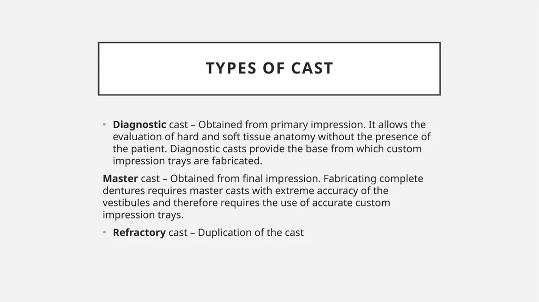Click the final "impression trays." line under Master
The height and width of the screenshot is (302, 539).
pyautogui.click(x=143, y=215)
